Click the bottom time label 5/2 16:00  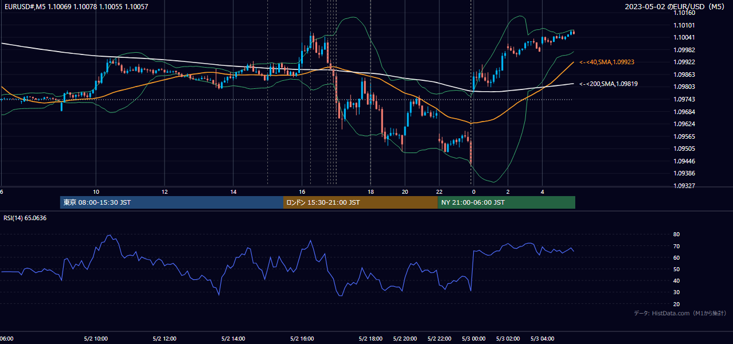302,339
